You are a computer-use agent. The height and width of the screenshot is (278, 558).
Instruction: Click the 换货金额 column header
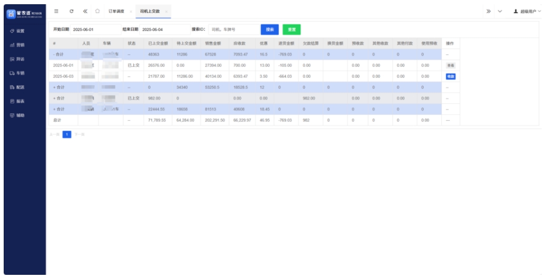[x=335, y=43]
